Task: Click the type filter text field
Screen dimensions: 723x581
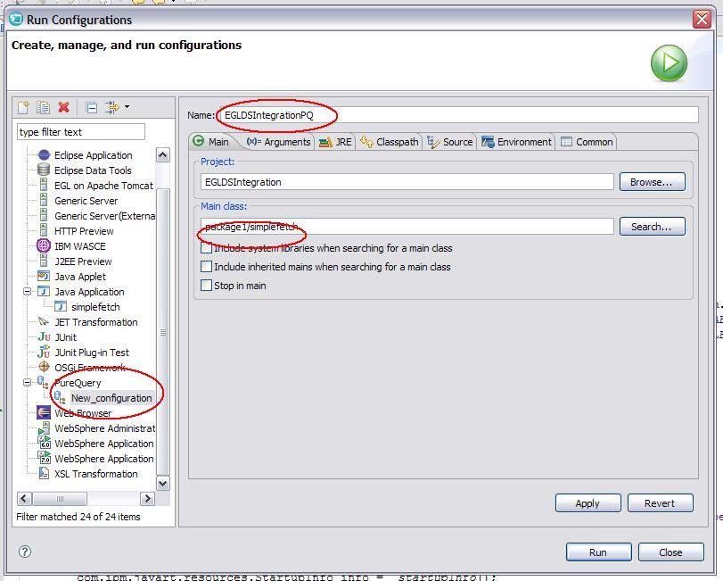Action: 81,132
